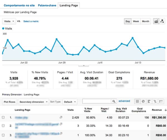Click the Visits legend dot

(3, 28)
